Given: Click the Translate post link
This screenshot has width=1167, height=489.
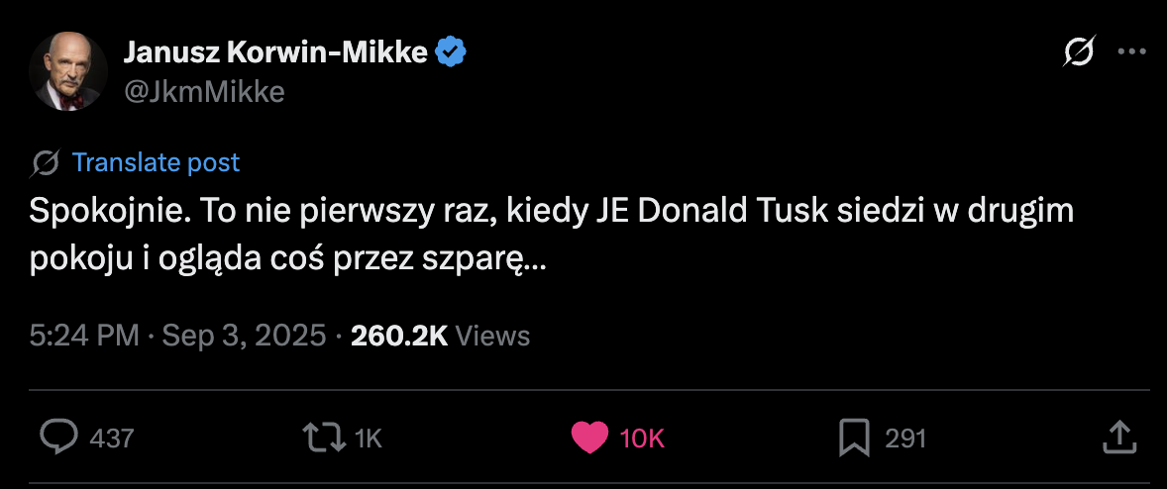Looking at the screenshot, I should (x=156, y=162).
